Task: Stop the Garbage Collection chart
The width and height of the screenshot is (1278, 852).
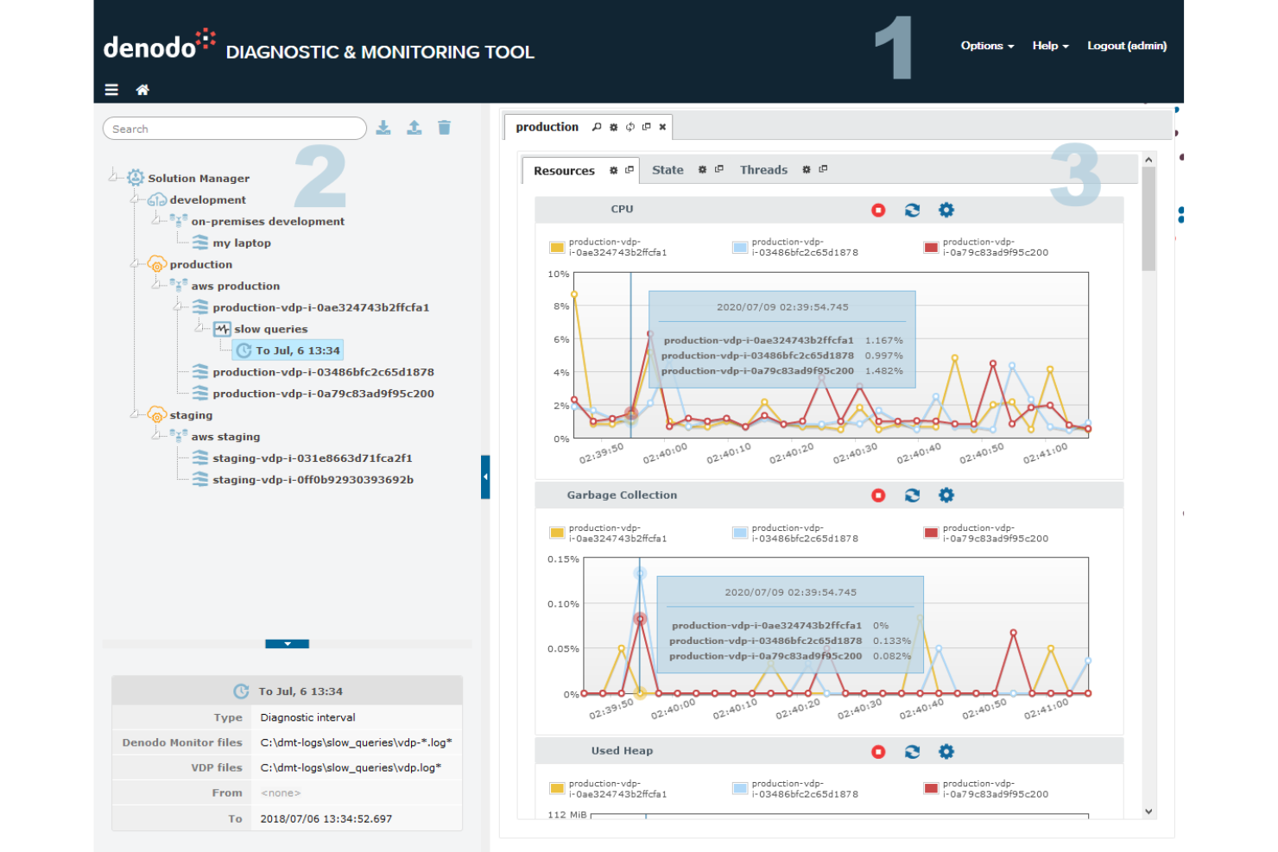Action: (x=878, y=495)
